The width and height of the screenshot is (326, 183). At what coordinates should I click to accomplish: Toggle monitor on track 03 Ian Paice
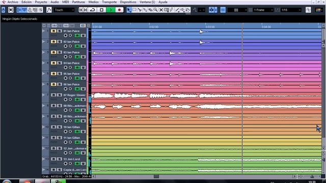tap(70, 56)
